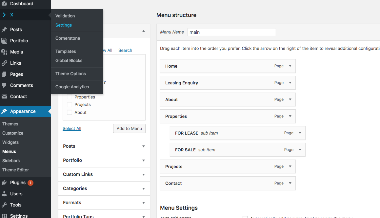Click the Dashboard gauge icon

[x=4, y=3]
